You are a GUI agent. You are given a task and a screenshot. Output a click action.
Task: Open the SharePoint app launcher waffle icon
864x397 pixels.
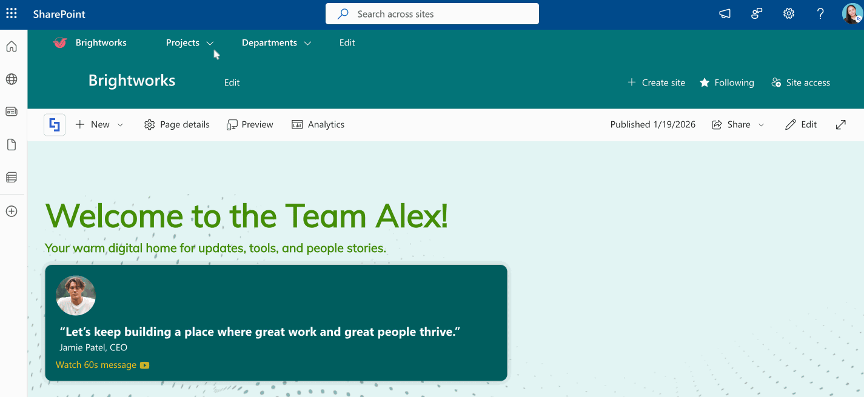click(12, 13)
